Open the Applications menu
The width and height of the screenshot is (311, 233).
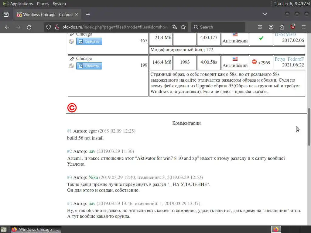pyautogui.click(x=22, y=4)
